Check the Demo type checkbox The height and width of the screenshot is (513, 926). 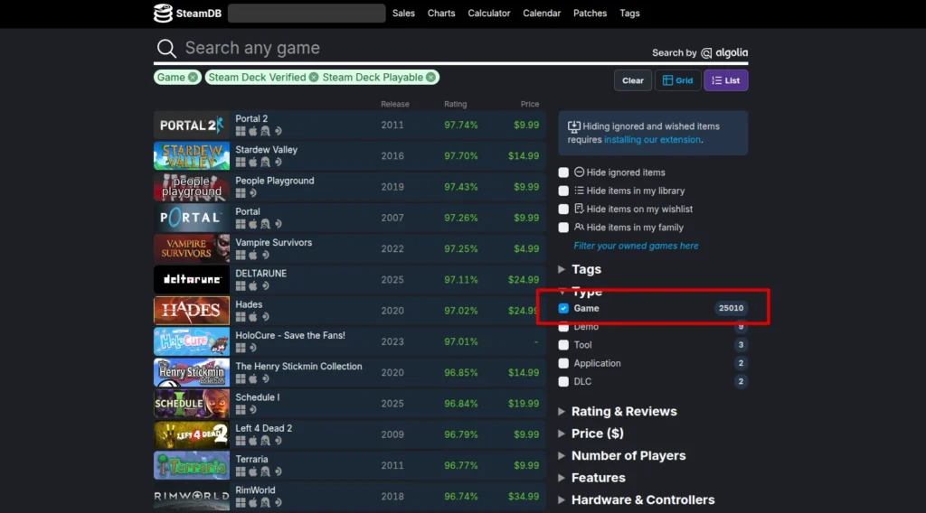pyautogui.click(x=563, y=327)
